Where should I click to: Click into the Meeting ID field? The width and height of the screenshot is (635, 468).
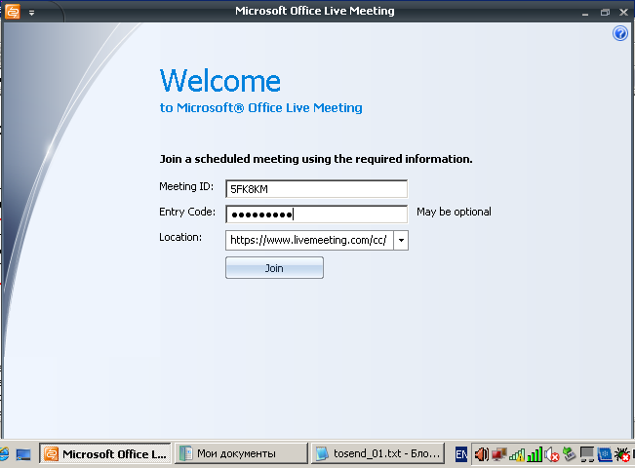point(316,189)
